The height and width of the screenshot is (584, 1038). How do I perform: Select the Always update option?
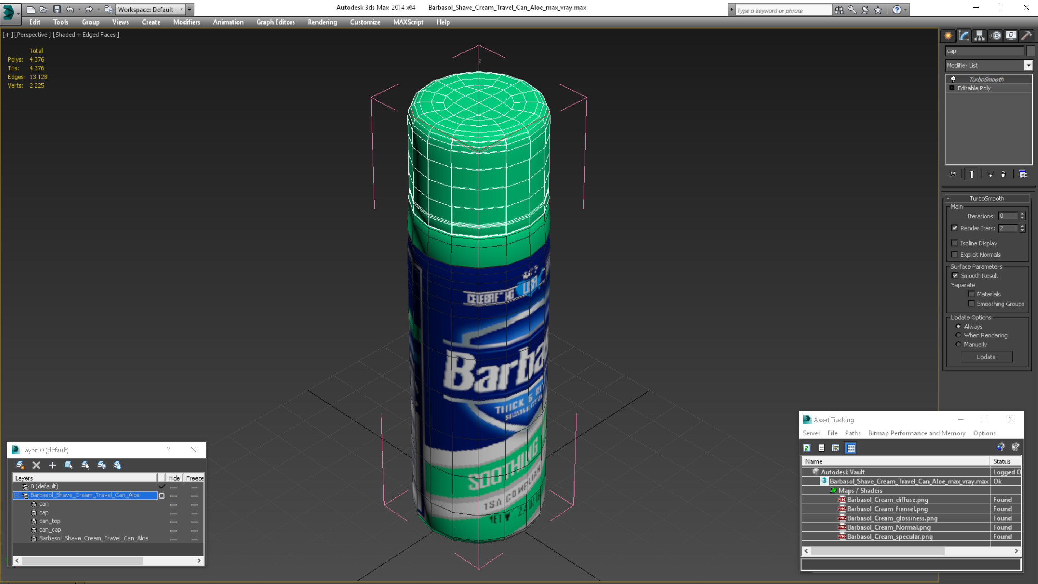point(958,327)
